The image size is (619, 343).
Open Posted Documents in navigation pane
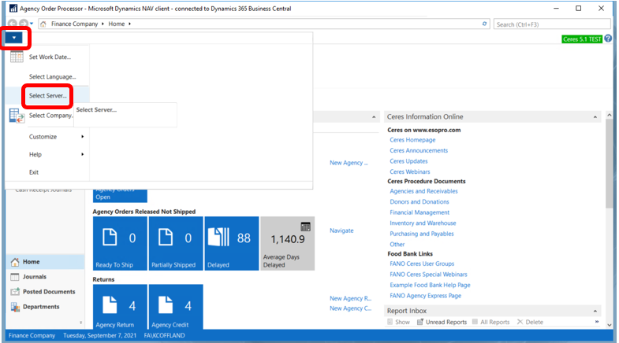point(16,292)
